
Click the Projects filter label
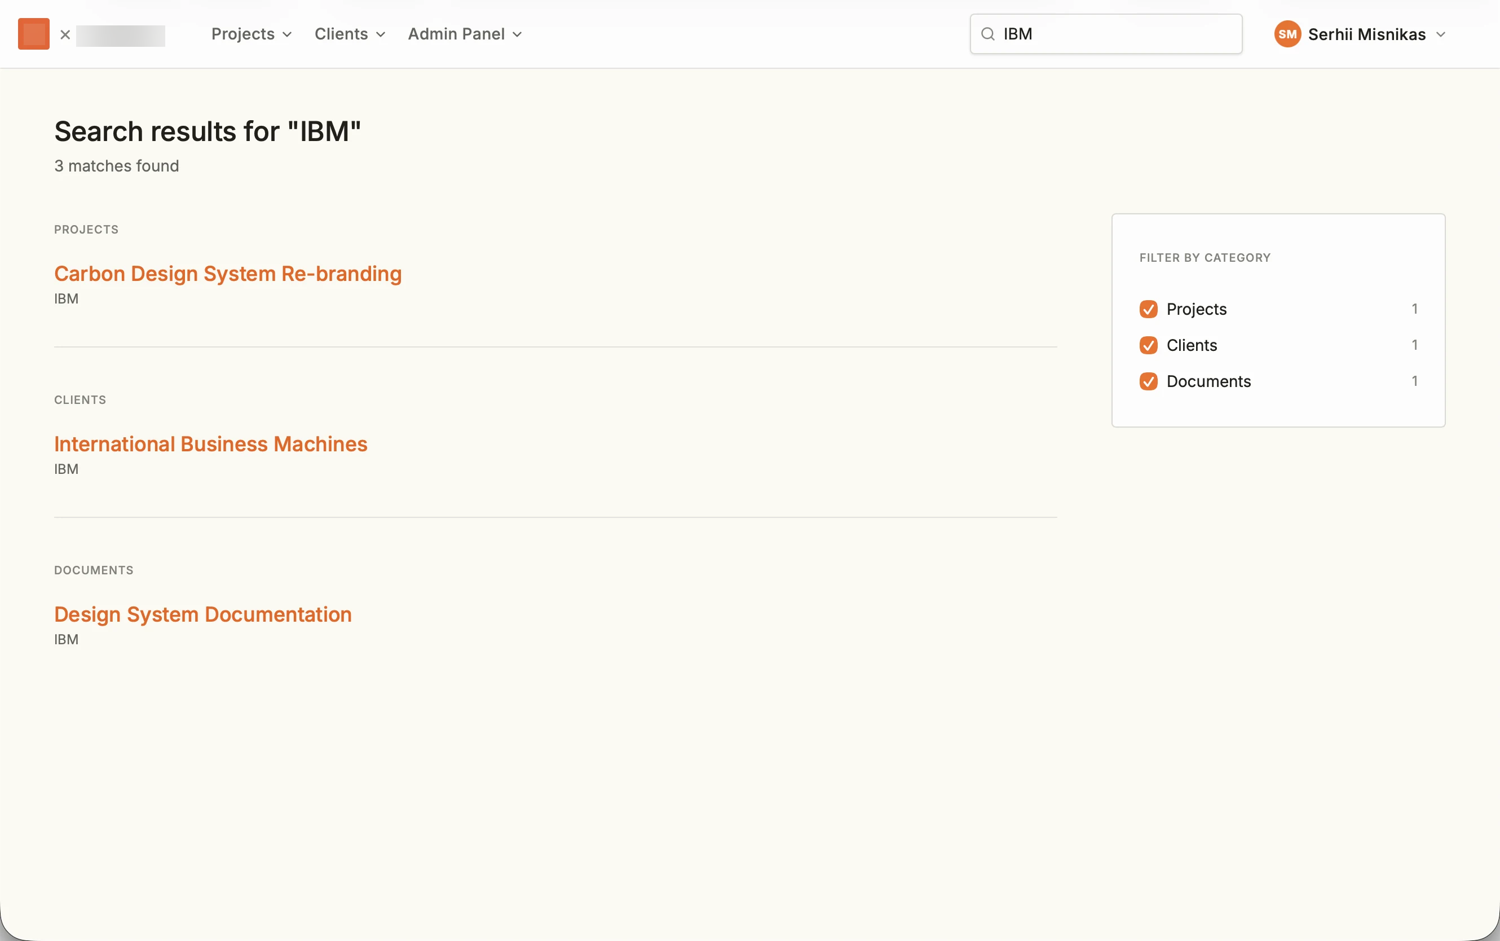[1197, 309]
